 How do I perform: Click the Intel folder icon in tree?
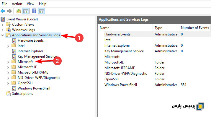click(x=14, y=45)
